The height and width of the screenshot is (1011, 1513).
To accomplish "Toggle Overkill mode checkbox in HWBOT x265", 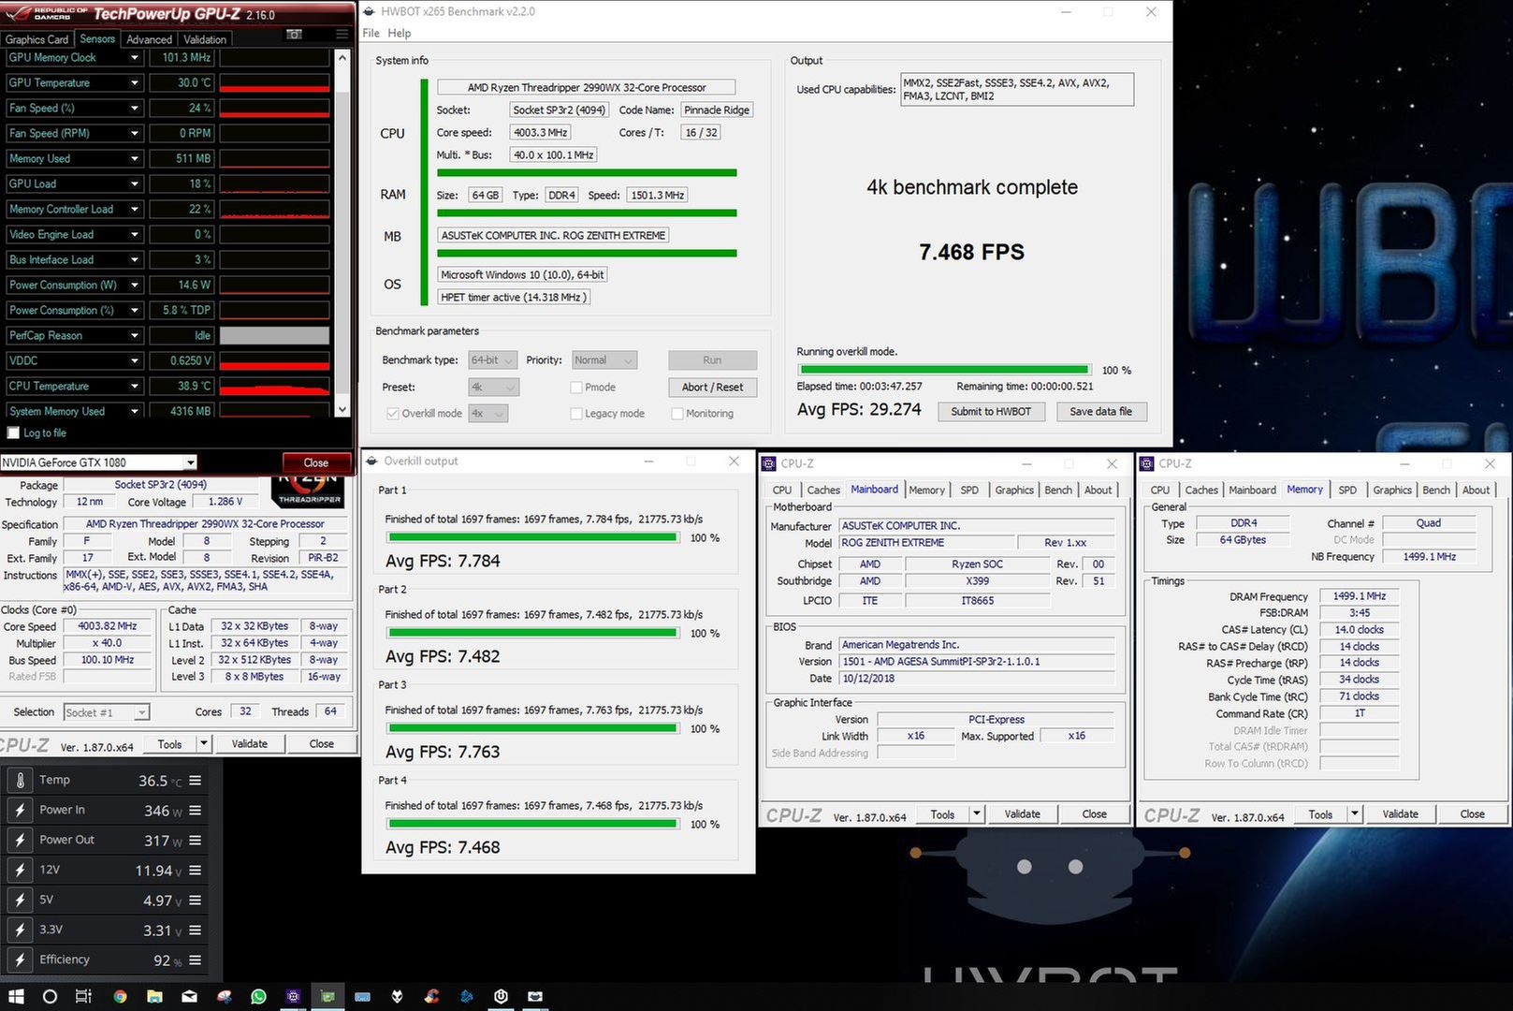I will (393, 414).
